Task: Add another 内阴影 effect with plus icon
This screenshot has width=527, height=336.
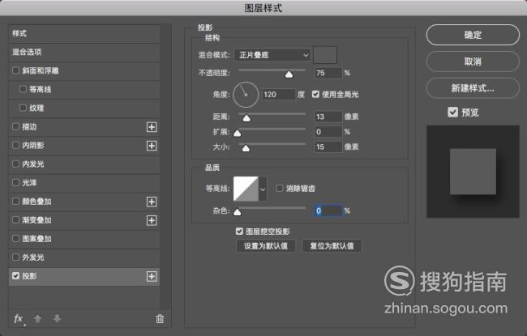Action: coord(152,146)
